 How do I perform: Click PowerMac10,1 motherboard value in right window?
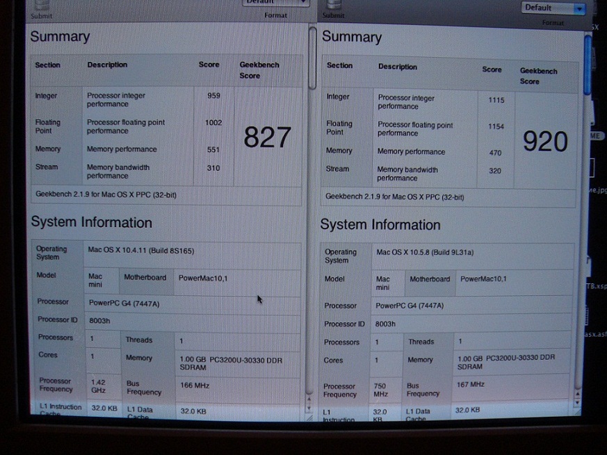(483, 279)
